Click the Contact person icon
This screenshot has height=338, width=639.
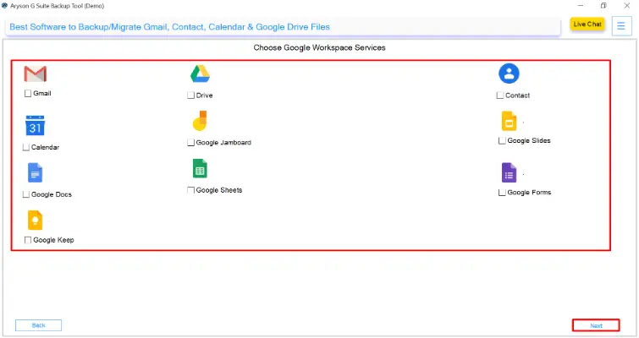click(509, 74)
